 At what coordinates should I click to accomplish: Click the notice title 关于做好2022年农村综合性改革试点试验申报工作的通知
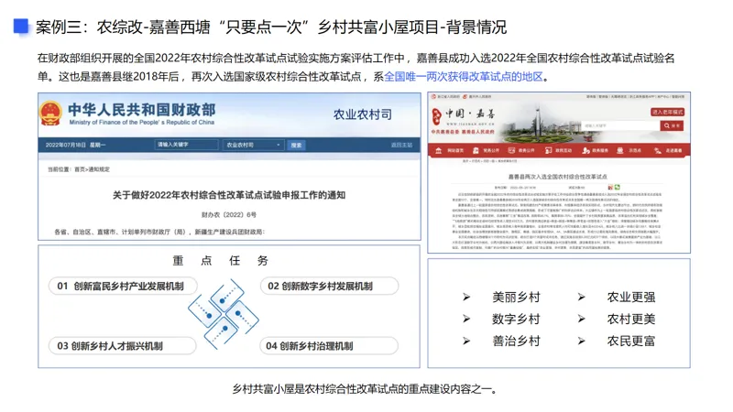click(x=229, y=195)
